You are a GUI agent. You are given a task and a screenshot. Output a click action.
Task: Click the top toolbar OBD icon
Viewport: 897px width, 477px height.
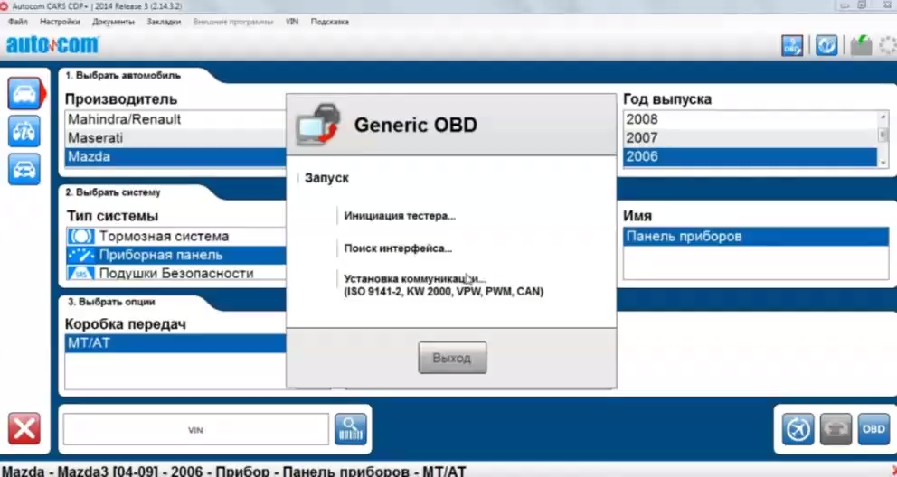click(x=792, y=46)
